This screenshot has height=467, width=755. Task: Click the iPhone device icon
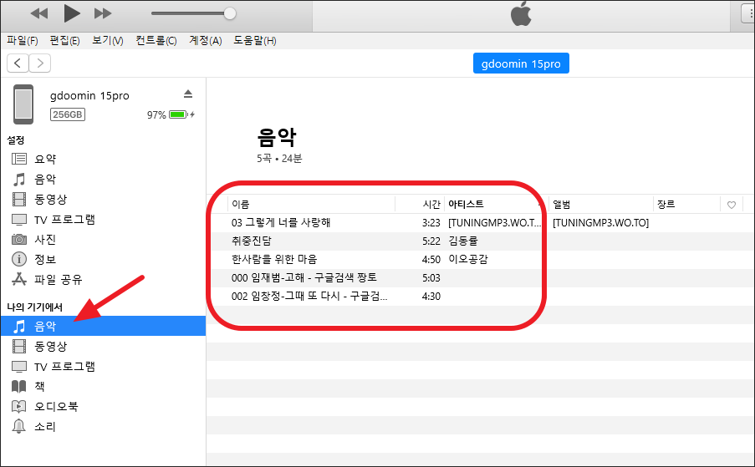(23, 104)
